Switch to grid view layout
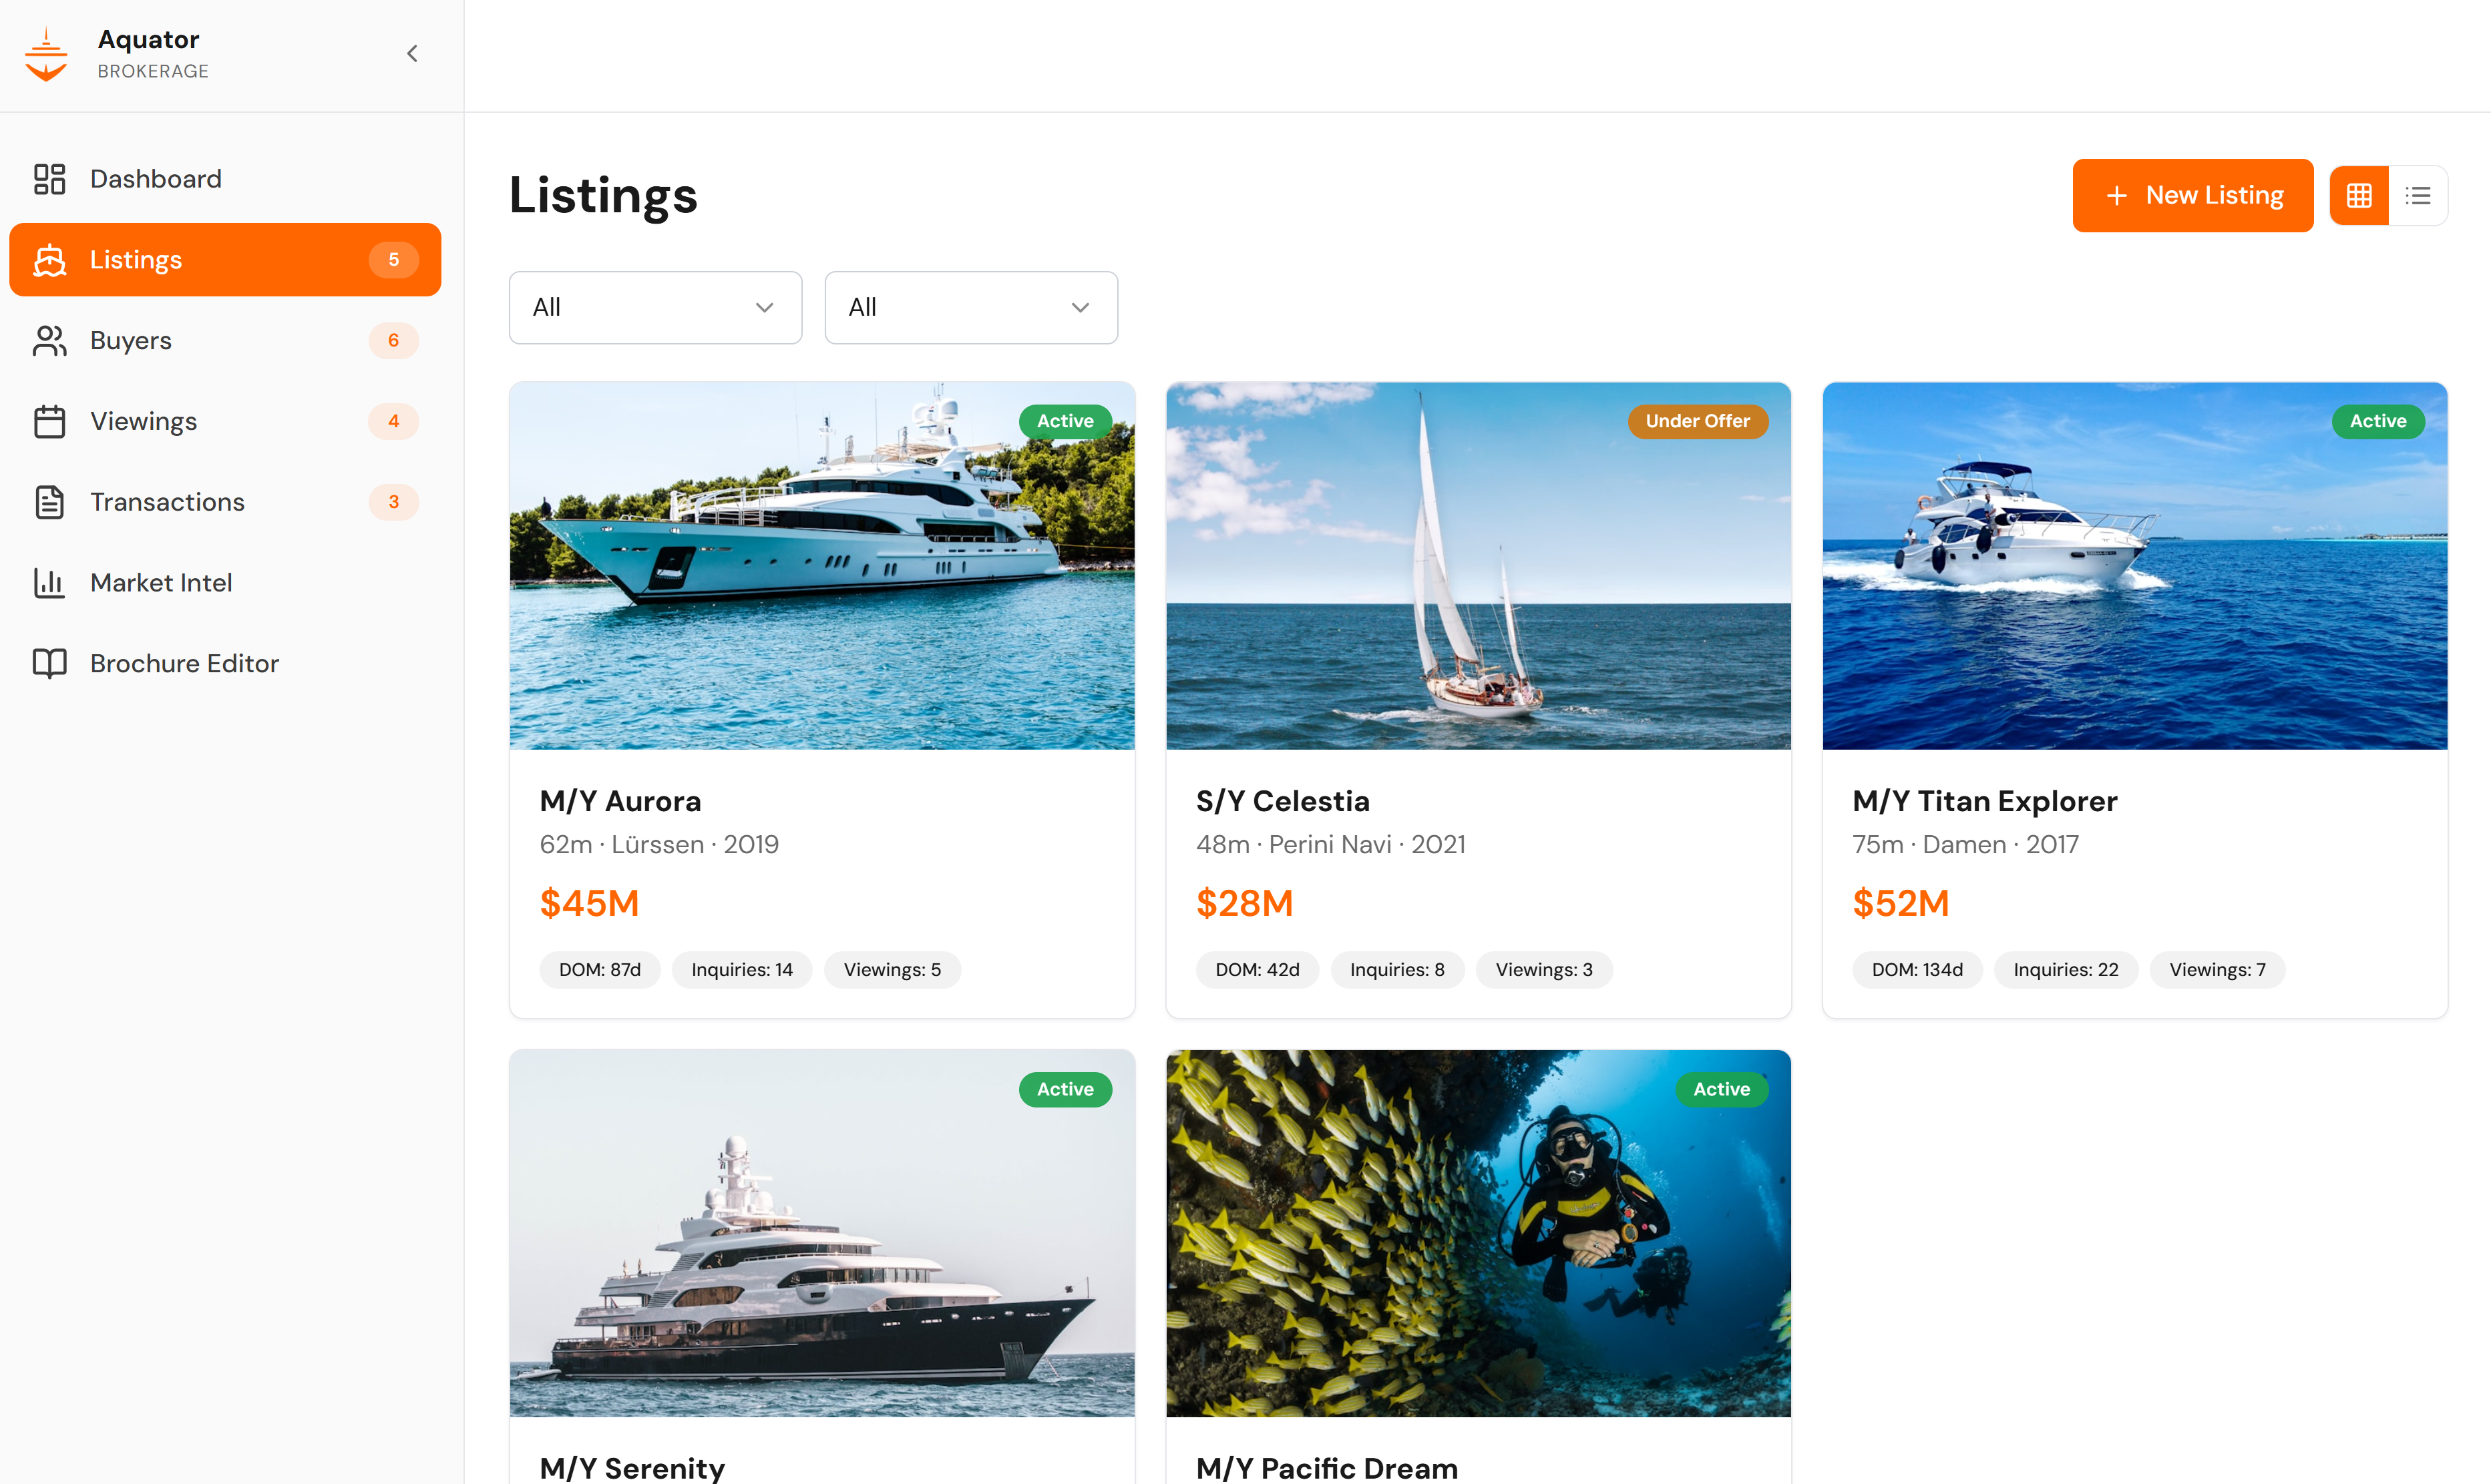This screenshot has width=2491, height=1484. (x=2359, y=195)
